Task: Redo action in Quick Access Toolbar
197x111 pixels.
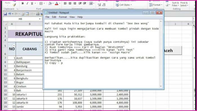Action: point(16,14)
